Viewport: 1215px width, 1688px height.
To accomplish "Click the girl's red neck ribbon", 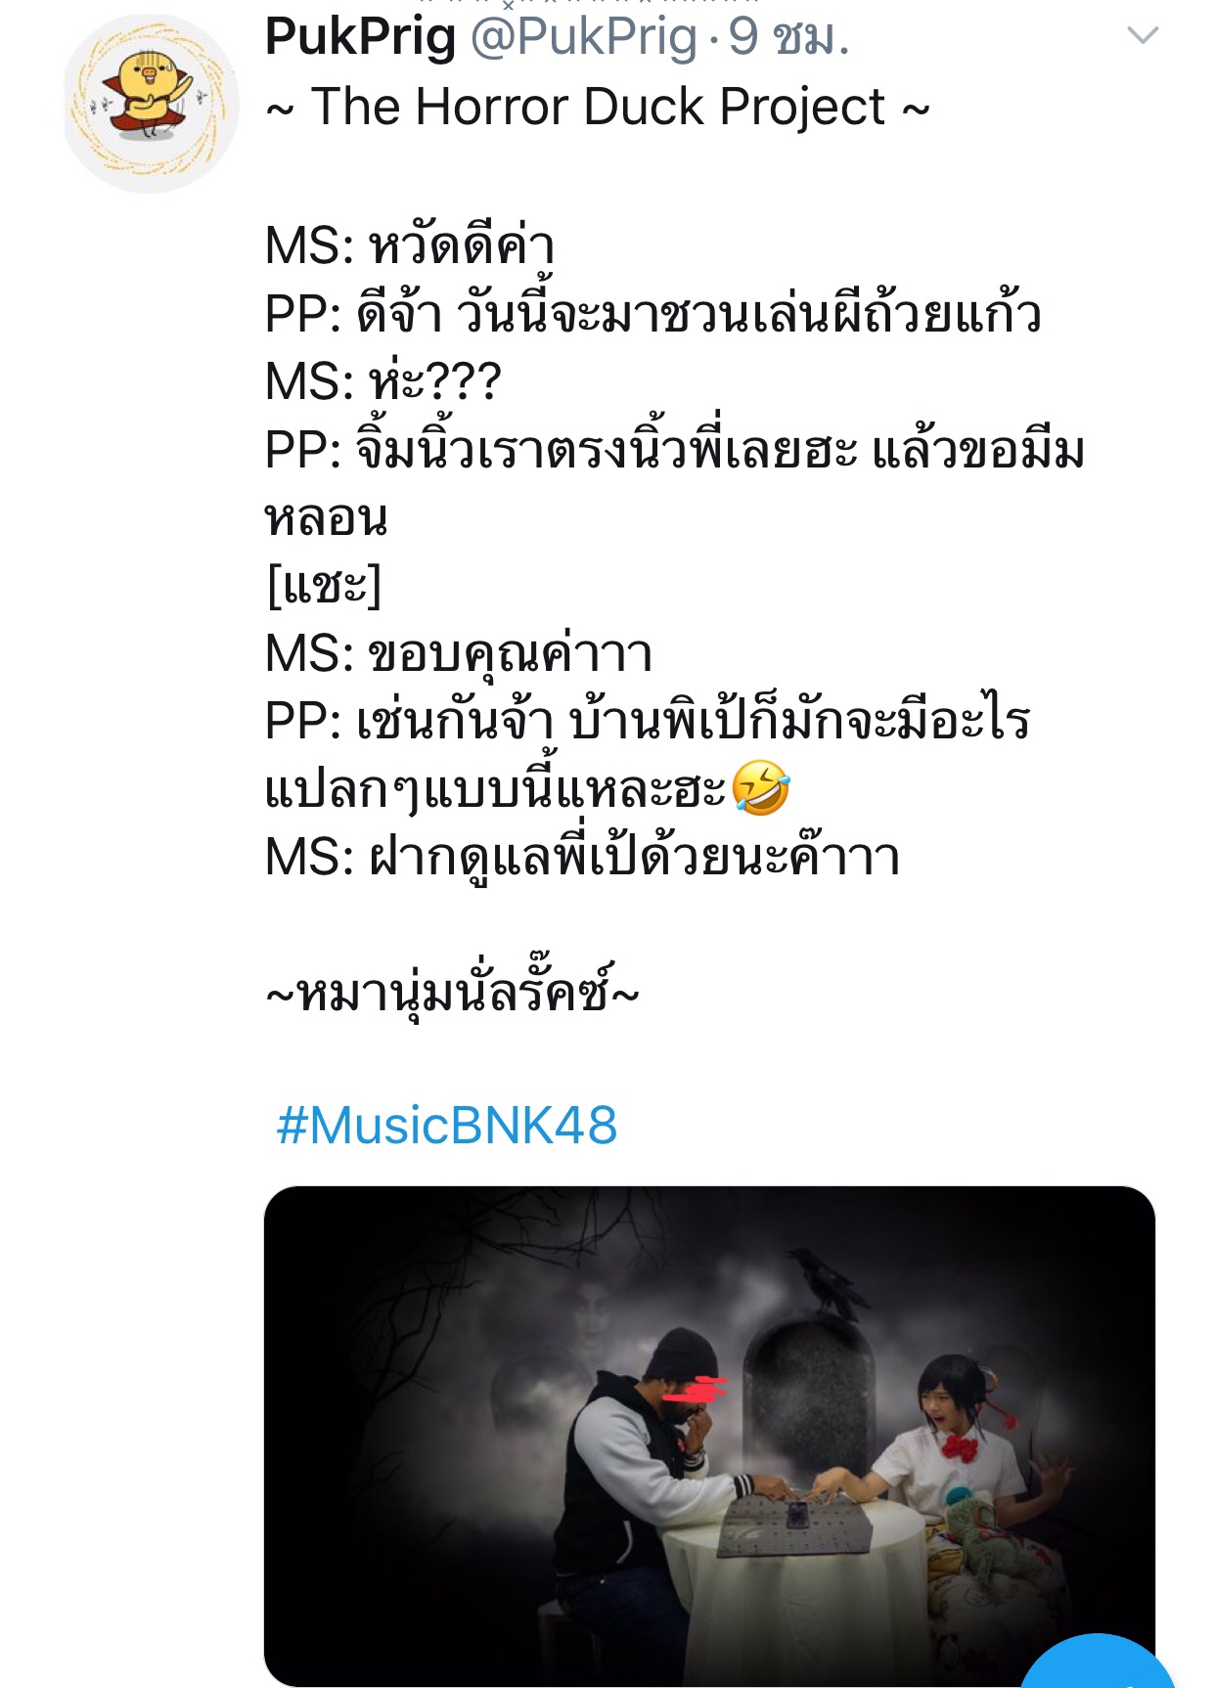I will pos(961,1446).
